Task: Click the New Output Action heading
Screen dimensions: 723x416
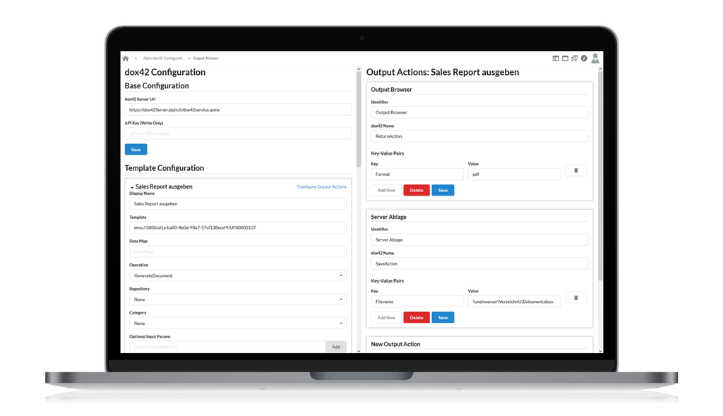Action: [395, 344]
